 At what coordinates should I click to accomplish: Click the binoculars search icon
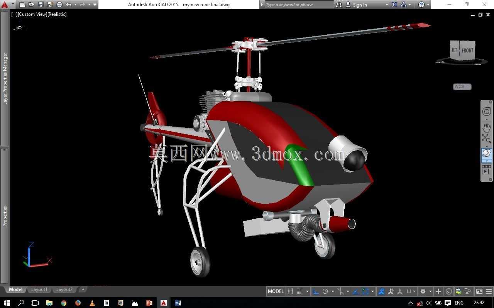339,5
